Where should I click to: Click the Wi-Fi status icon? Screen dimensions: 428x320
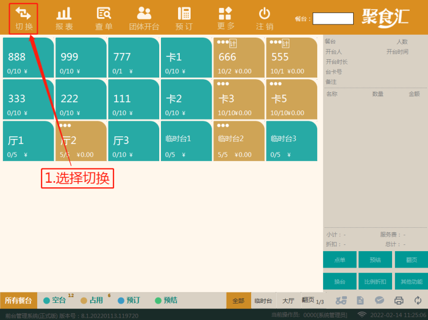pos(362,315)
